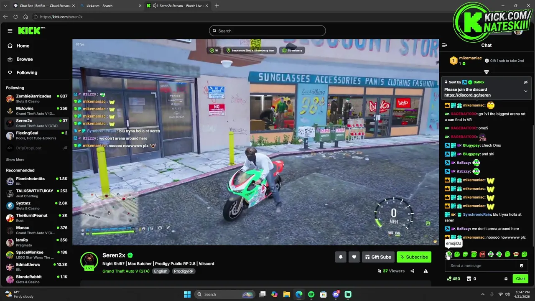Click the ProdigyRP tag
The width and height of the screenshot is (535, 301).
[183, 271]
